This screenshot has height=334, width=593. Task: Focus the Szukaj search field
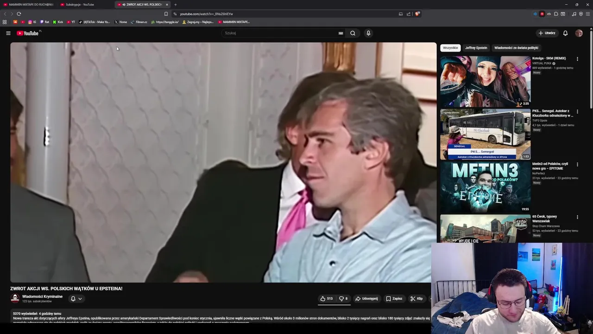[280, 33]
